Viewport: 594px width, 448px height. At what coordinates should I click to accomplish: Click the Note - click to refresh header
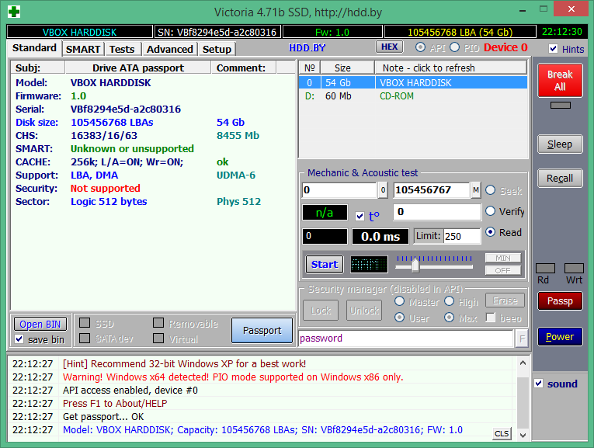(451, 68)
